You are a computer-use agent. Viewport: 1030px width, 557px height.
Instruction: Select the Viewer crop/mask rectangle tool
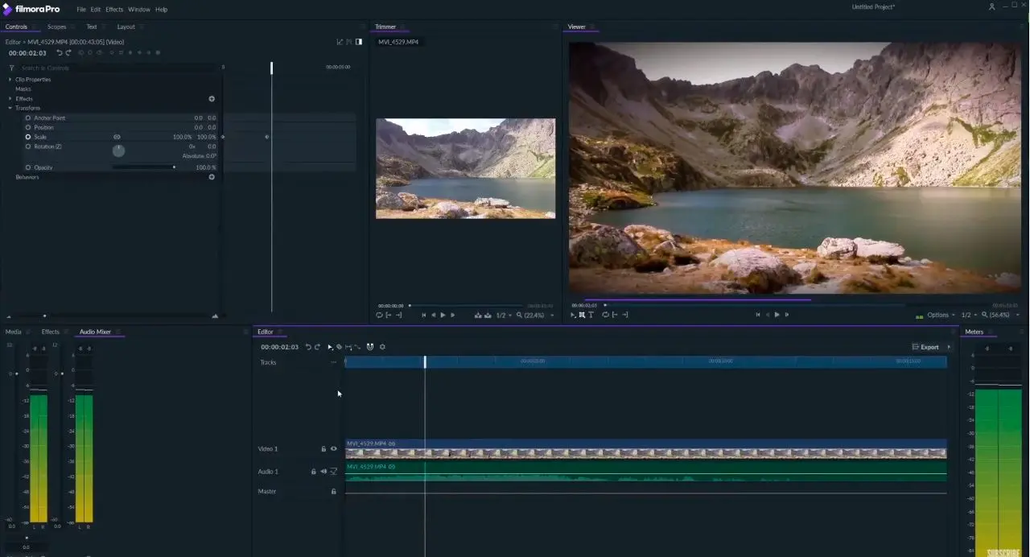[582, 316]
